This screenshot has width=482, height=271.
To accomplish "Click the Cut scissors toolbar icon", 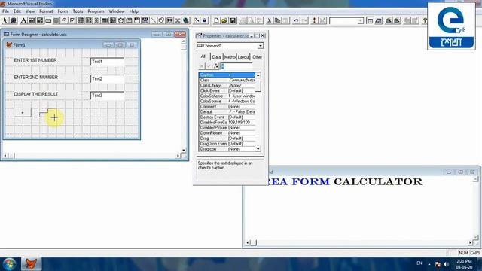I will pyautogui.click(x=270, y=20).
